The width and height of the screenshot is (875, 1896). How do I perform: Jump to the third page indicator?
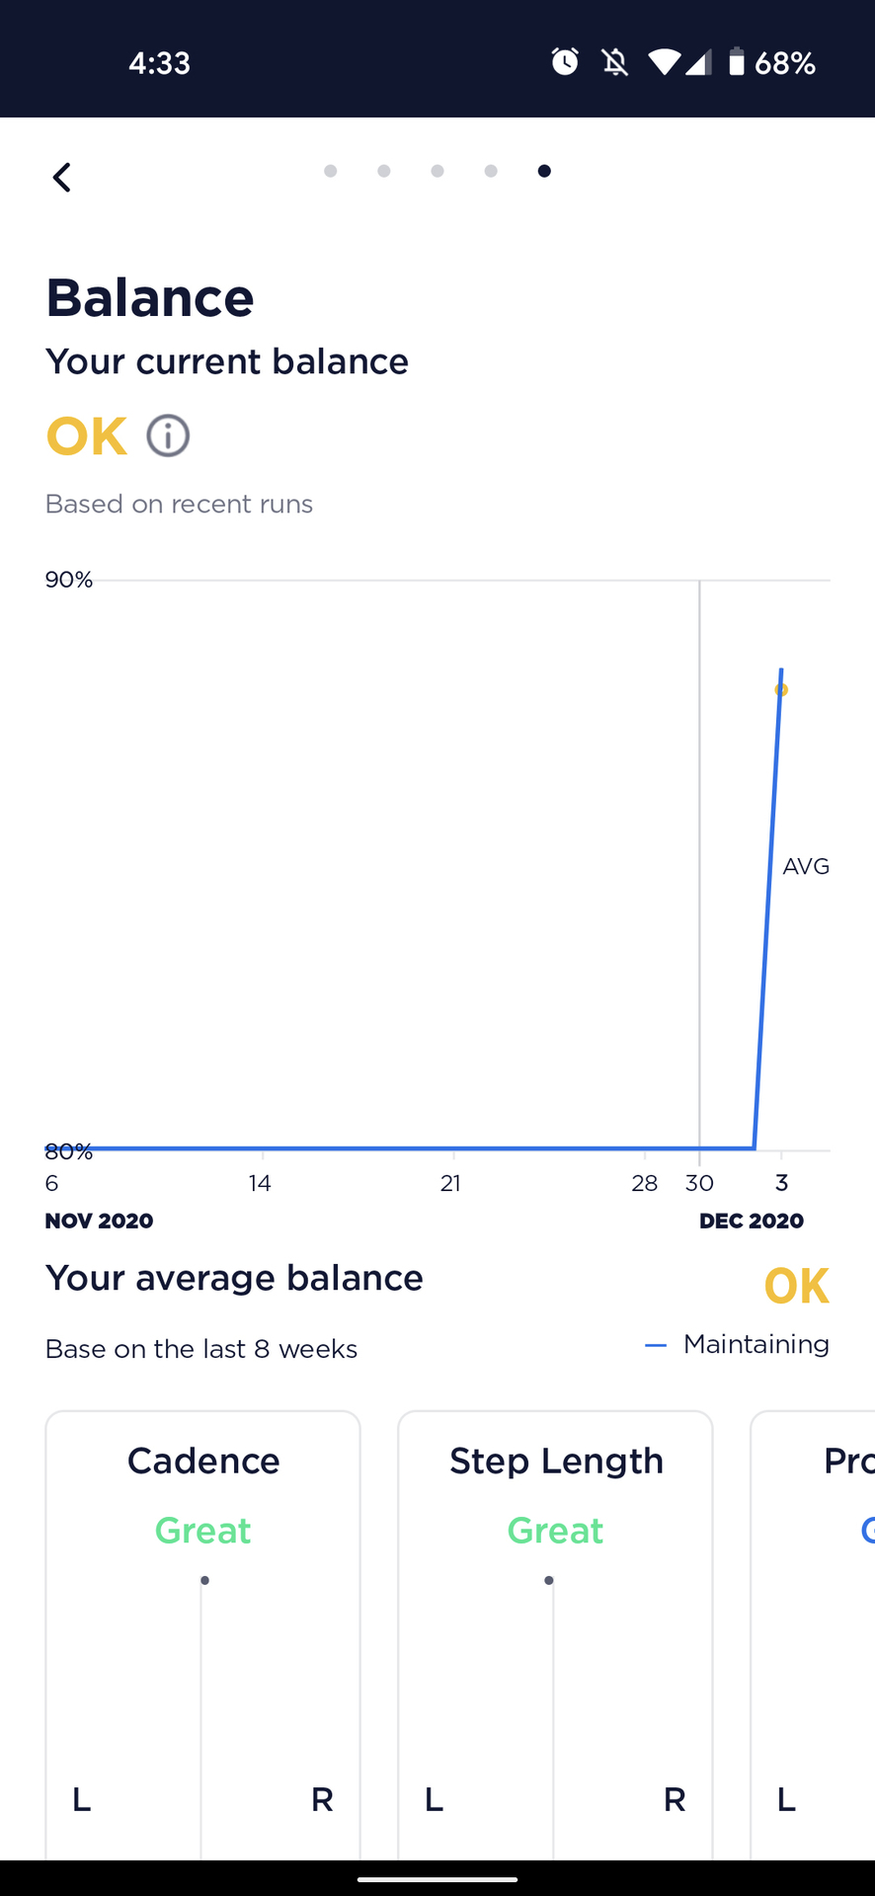coord(437,172)
